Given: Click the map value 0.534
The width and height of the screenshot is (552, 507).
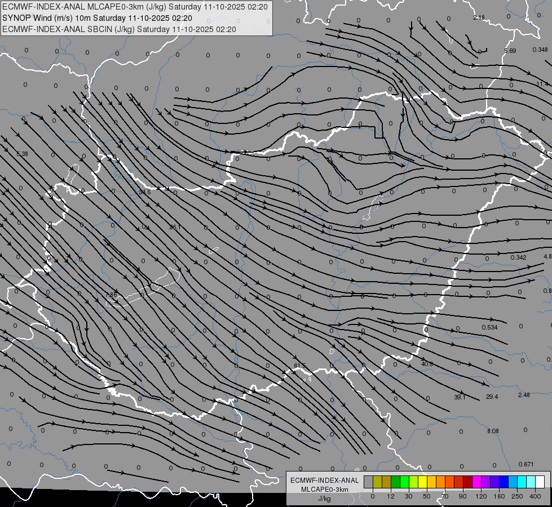Looking at the screenshot, I should pyautogui.click(x=489, y=327).
